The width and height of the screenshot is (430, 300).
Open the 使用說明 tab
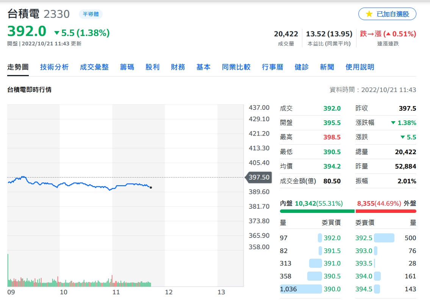[x=360, y=67]
